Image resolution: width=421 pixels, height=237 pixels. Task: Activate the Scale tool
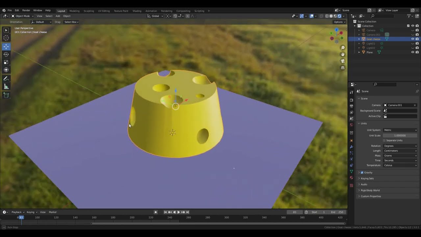tap(6, 62)
